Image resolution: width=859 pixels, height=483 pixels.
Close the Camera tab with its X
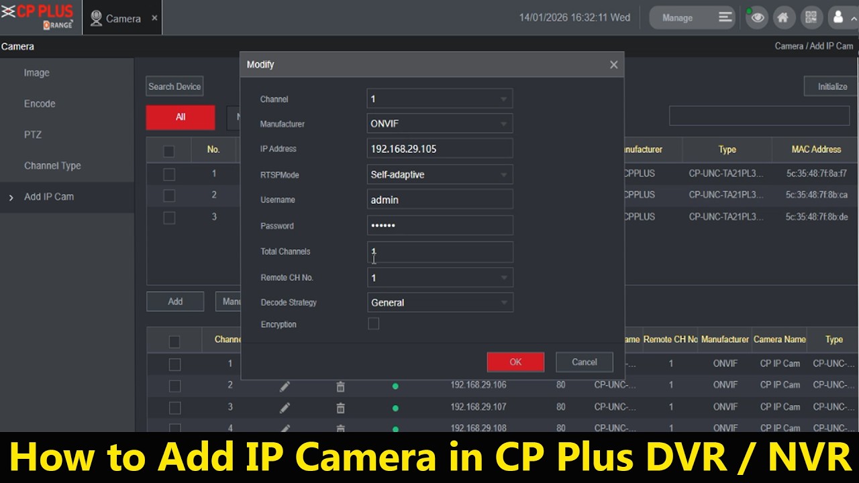154,18
